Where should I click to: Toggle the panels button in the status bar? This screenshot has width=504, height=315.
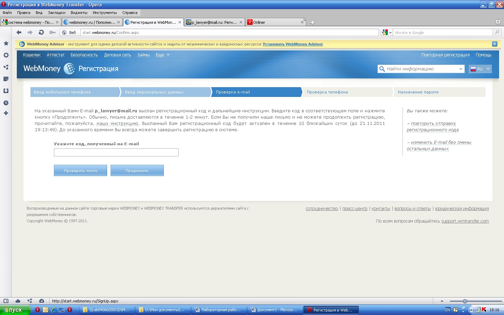(6, 301)
